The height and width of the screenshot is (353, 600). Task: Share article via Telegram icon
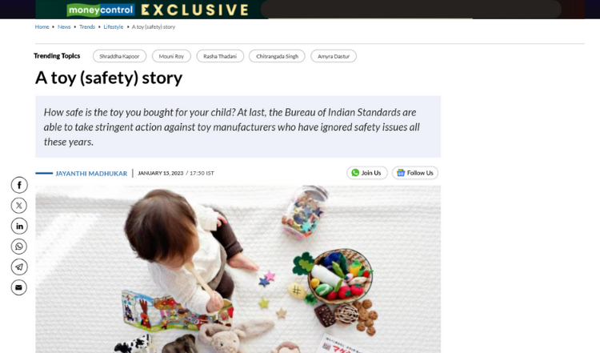18,267
